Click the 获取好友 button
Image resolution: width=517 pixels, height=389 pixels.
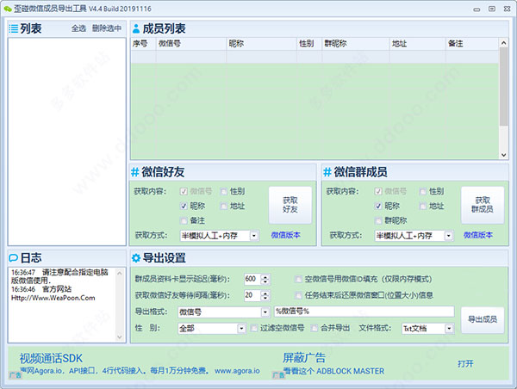point(290,205)
